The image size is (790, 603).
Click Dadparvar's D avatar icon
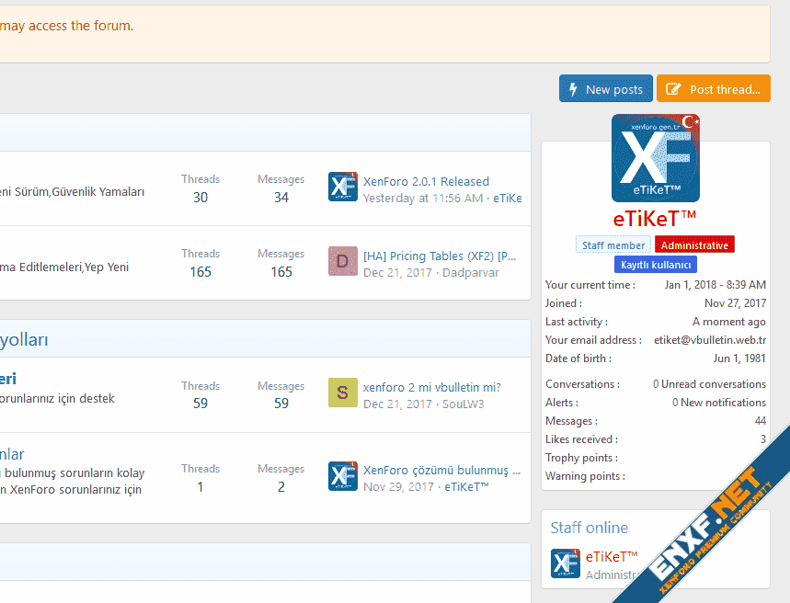tap(343, 262)
